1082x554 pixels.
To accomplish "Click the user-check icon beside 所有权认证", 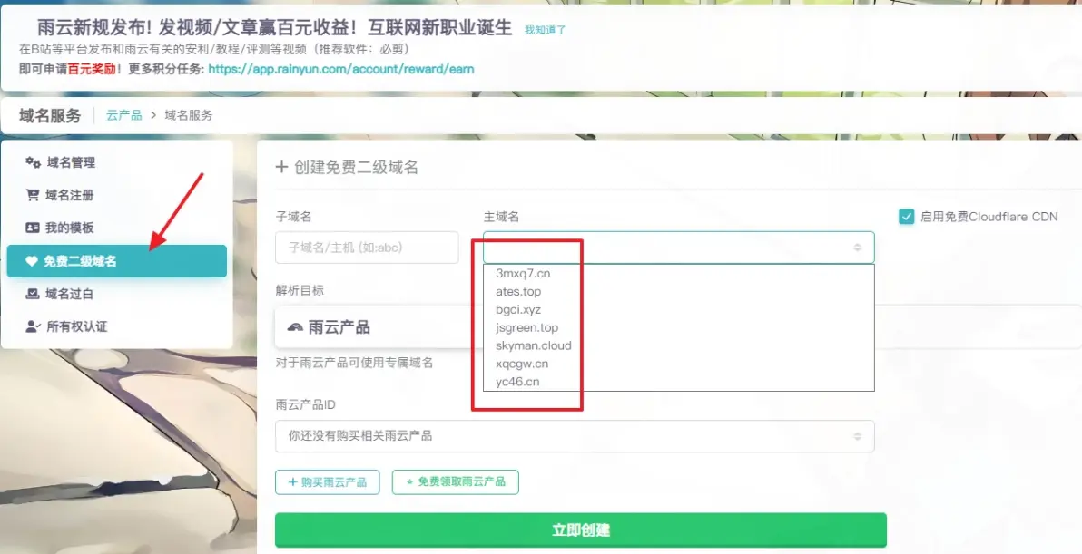I will 33,326.
